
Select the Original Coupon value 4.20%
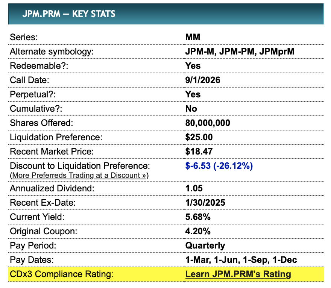click(x=198, y=231)
